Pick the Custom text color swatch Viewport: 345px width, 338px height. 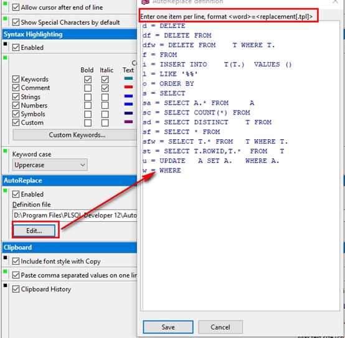tap(128, 122)
